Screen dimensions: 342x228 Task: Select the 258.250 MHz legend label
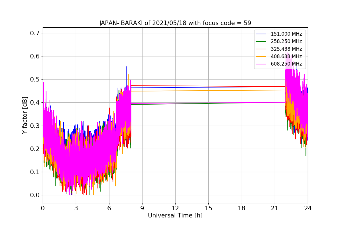(286, 41)
